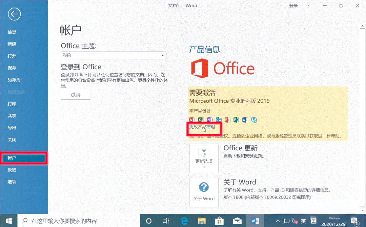Open Microsoft Edge from the taskbar
The width and height of the screenshot is (366, 227).
point(184,221)
